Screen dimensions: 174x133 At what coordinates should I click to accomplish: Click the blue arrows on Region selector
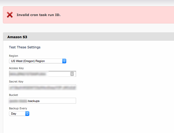coord(64,61)
